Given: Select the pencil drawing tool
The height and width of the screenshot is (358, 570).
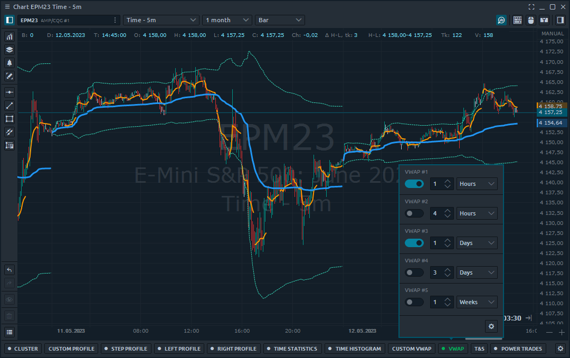Looking at the screenshot, I should point(9,76).
